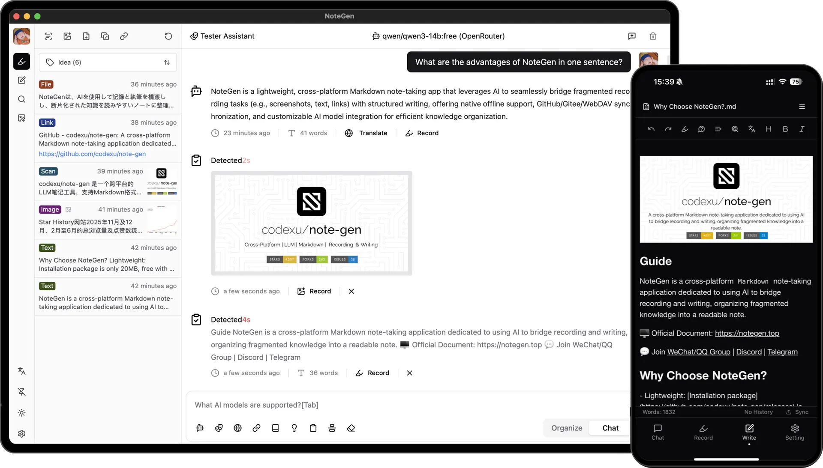Toggle the lightbulb suggestion option in input bar
The image size is (823, 468).
coord(294,428)
